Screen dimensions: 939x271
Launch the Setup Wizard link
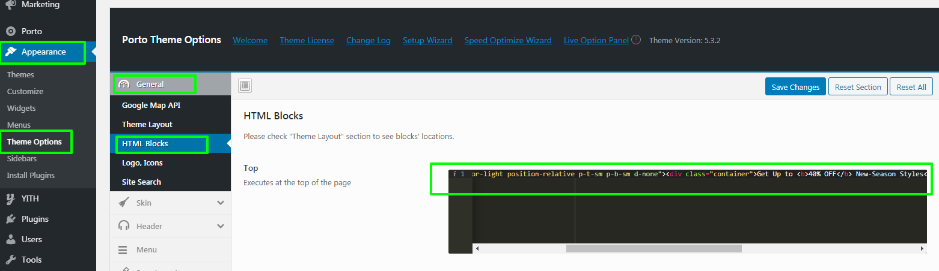click(x=427, y=40)
